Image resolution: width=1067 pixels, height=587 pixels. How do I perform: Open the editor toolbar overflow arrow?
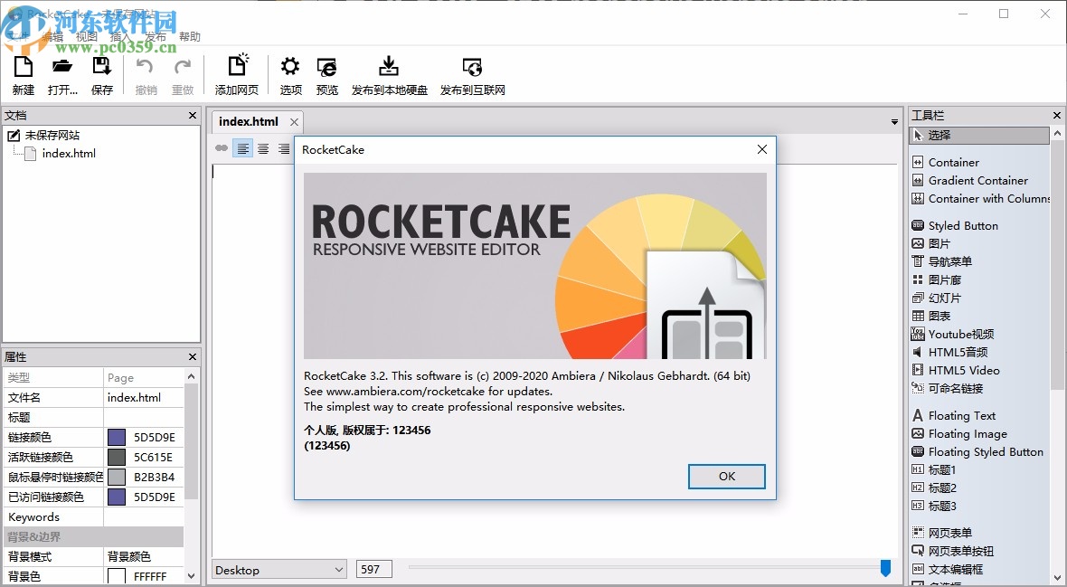coord(894,120)
